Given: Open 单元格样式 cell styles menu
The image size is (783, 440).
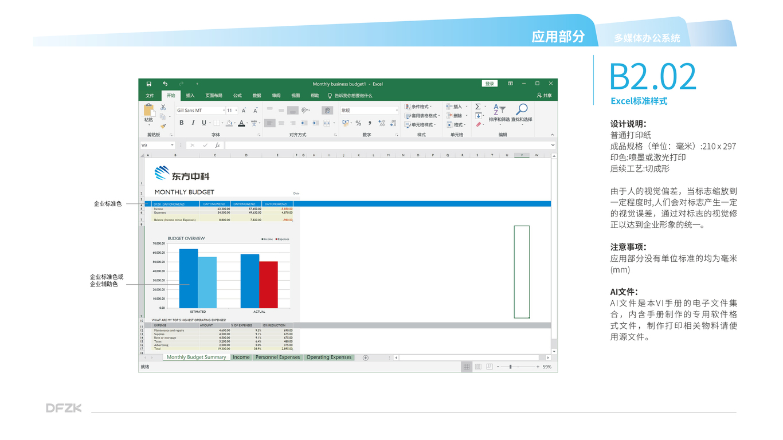Looking at the screenshot, I should [420, 125].
